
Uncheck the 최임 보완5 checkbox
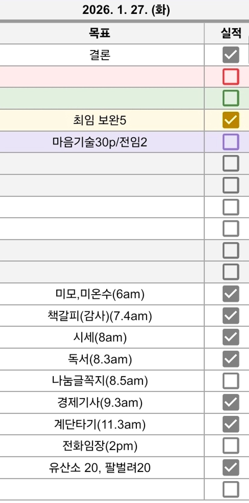click(231, 120)
